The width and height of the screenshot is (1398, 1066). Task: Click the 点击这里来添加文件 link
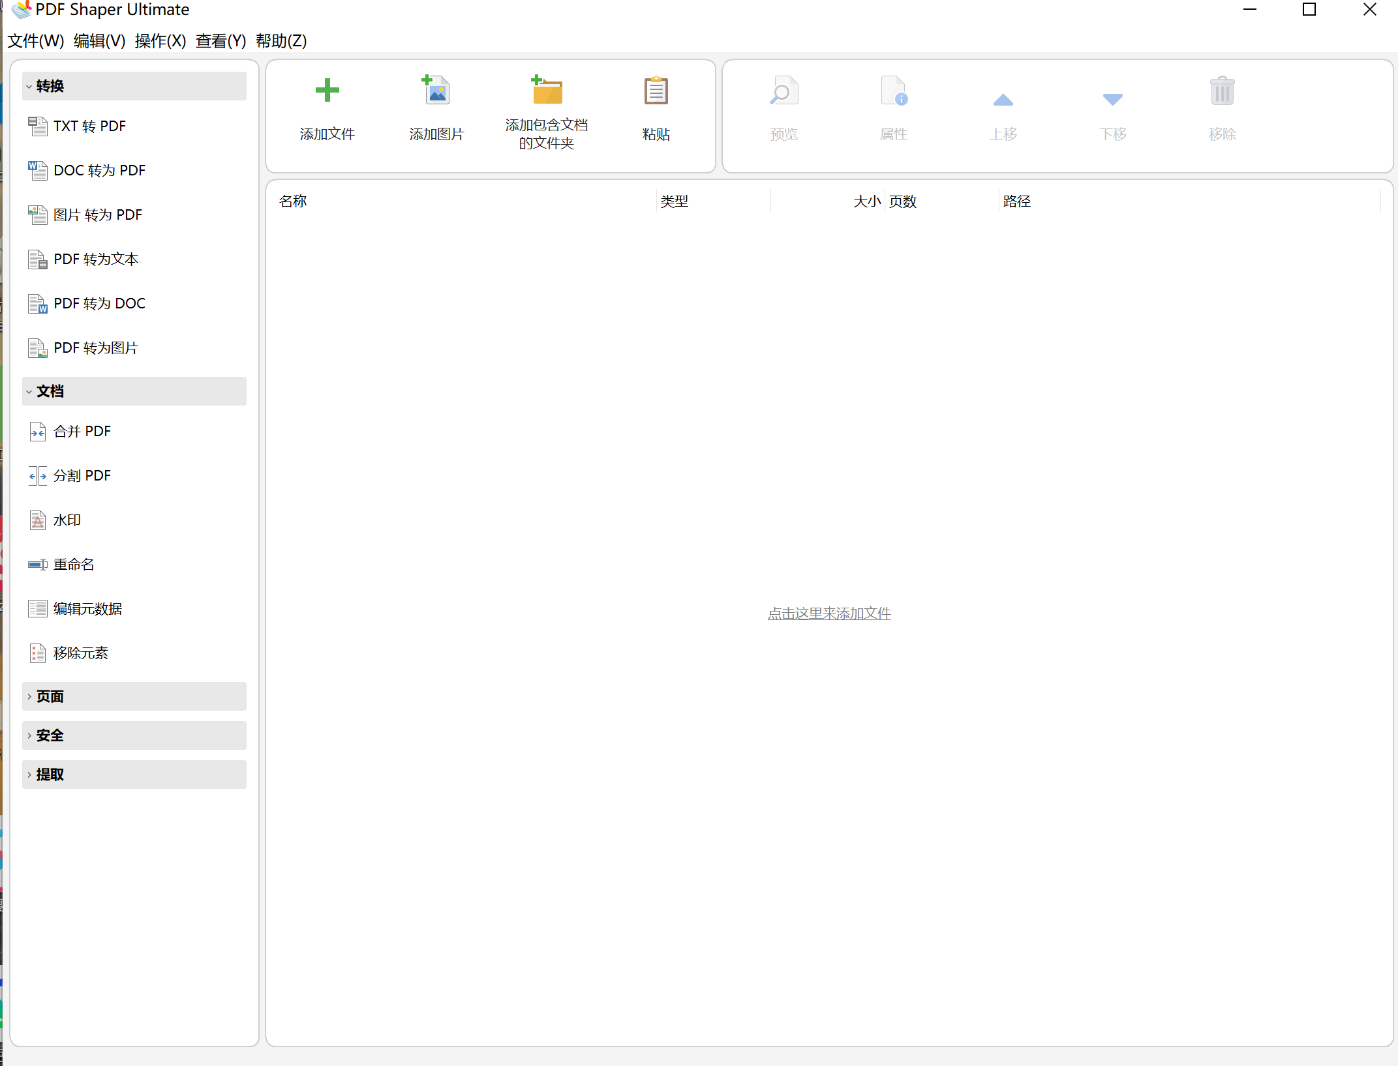click(829, 614)
